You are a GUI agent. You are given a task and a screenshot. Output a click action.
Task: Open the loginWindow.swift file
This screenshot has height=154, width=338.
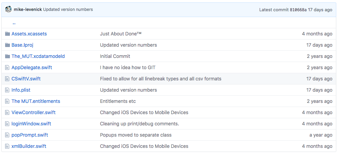(31, 124)
